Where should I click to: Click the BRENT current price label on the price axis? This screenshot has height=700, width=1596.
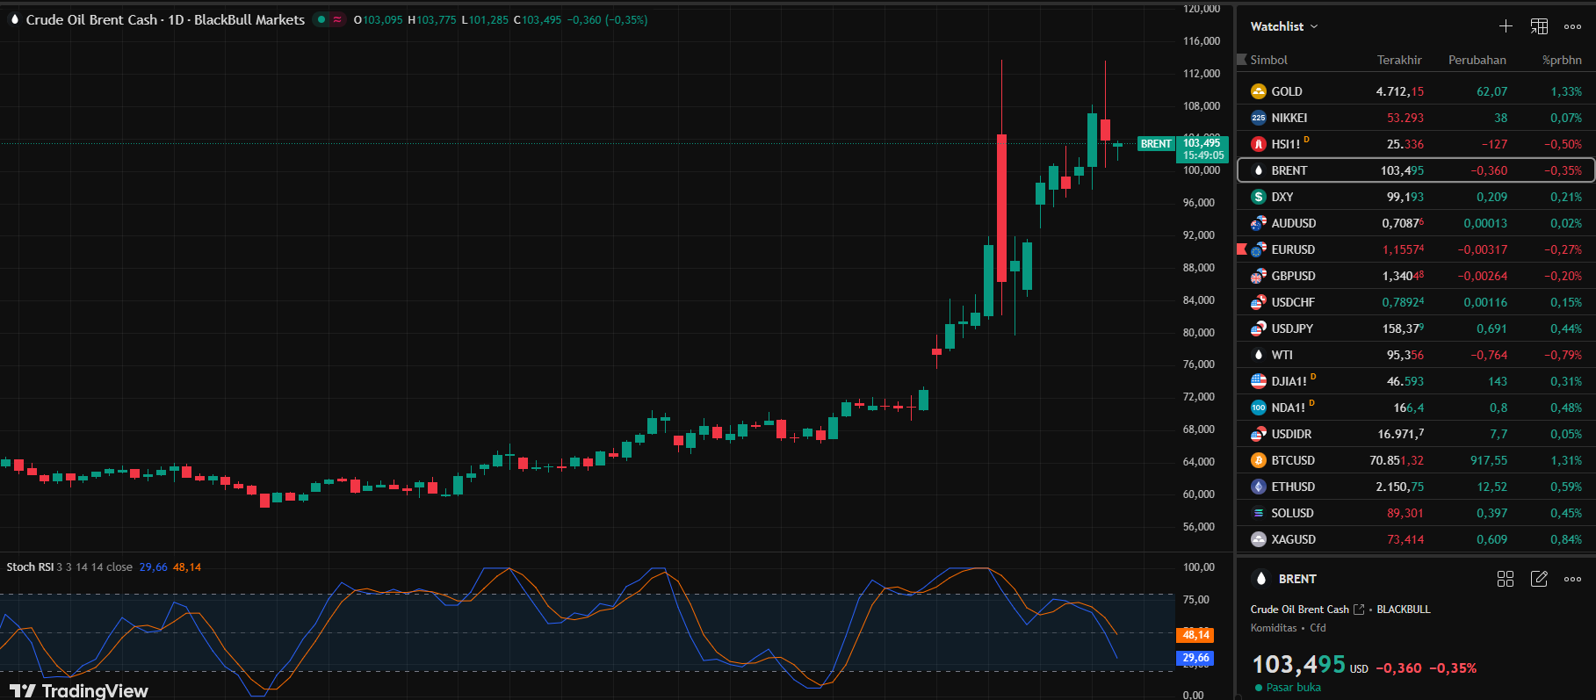tap(1202, 148)
